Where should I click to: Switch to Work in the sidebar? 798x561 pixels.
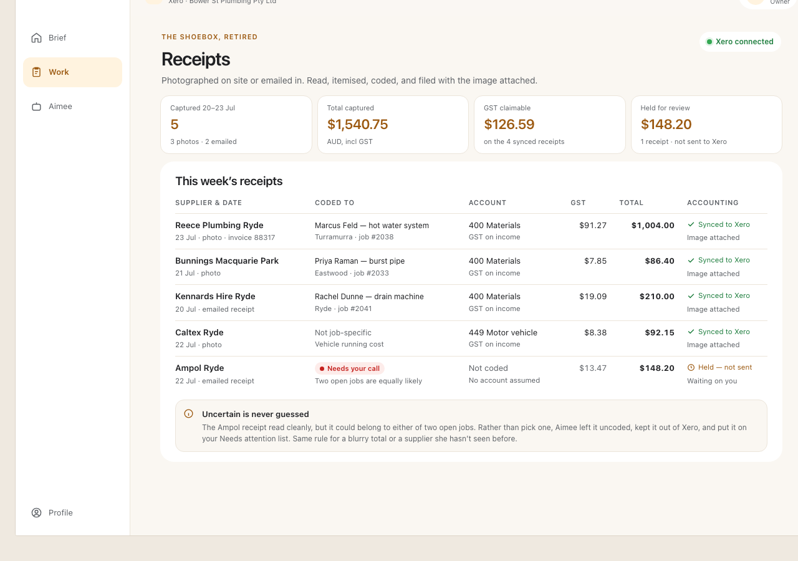point(72,72)
